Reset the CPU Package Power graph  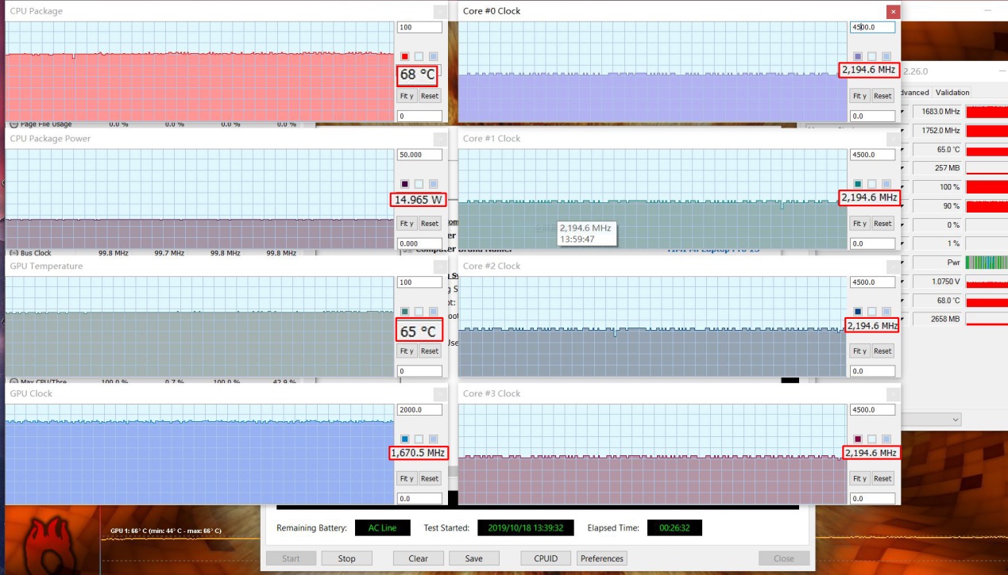430,224
